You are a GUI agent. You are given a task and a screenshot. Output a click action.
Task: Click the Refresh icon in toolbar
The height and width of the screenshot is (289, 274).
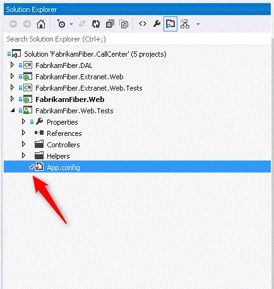96,24
